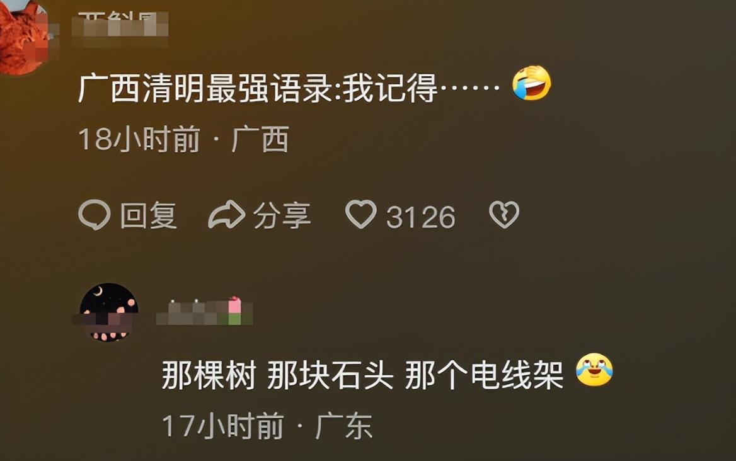The height and width of the screenshot is (461, 736).
Task: Open the reply author's dark moon avatar
Action: [109, 312]
